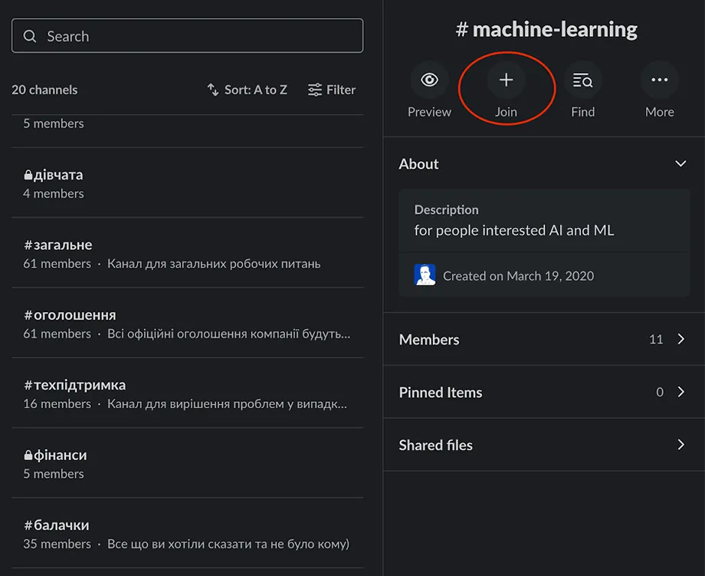The height and width of the screenshot is (576, 705).
Task: Click the magnifier icon in Search
Action: click(x=30, y=36)
